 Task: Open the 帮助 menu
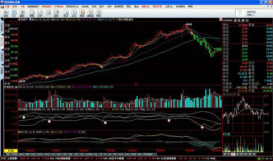click(x=190, y=6)
